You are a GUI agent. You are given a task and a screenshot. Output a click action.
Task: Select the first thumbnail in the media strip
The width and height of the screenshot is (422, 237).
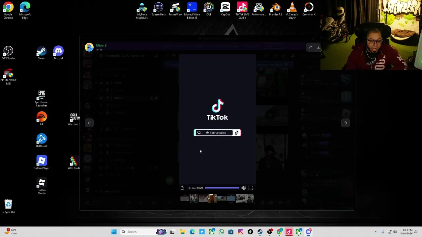(185, 198)
